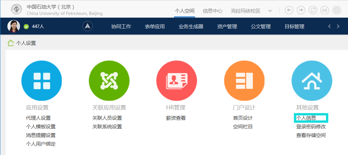Expand the space list dropdown chevron
This screenshot has width=348, height=155.
tap(270, 11)
